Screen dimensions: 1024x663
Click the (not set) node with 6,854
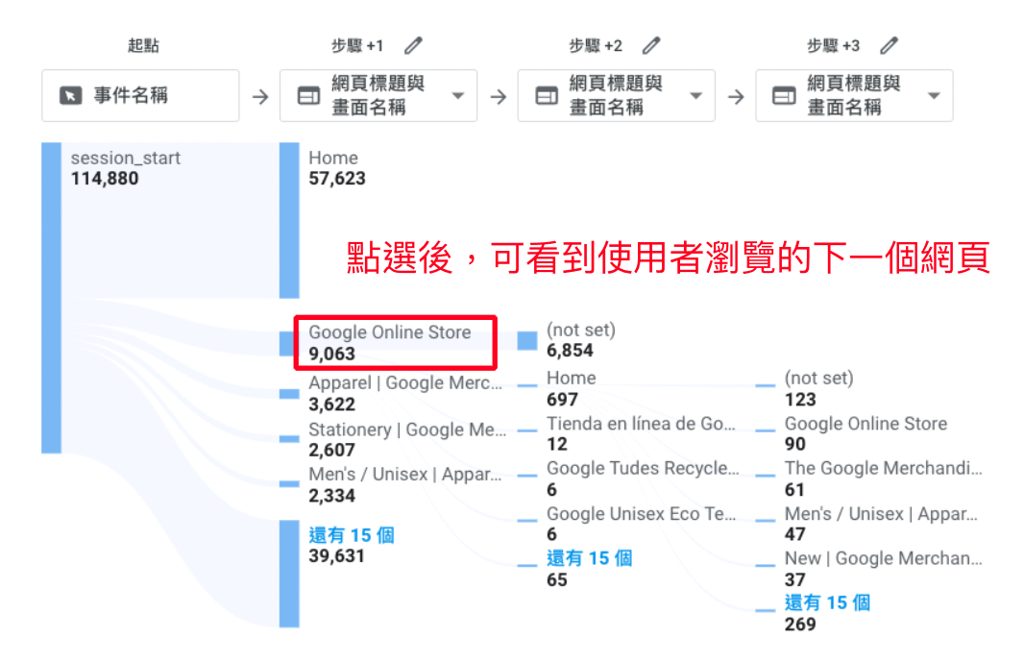[581, 339]
